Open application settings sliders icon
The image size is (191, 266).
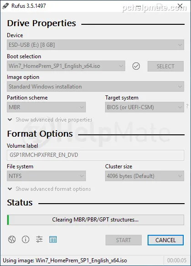pos(39,239)
